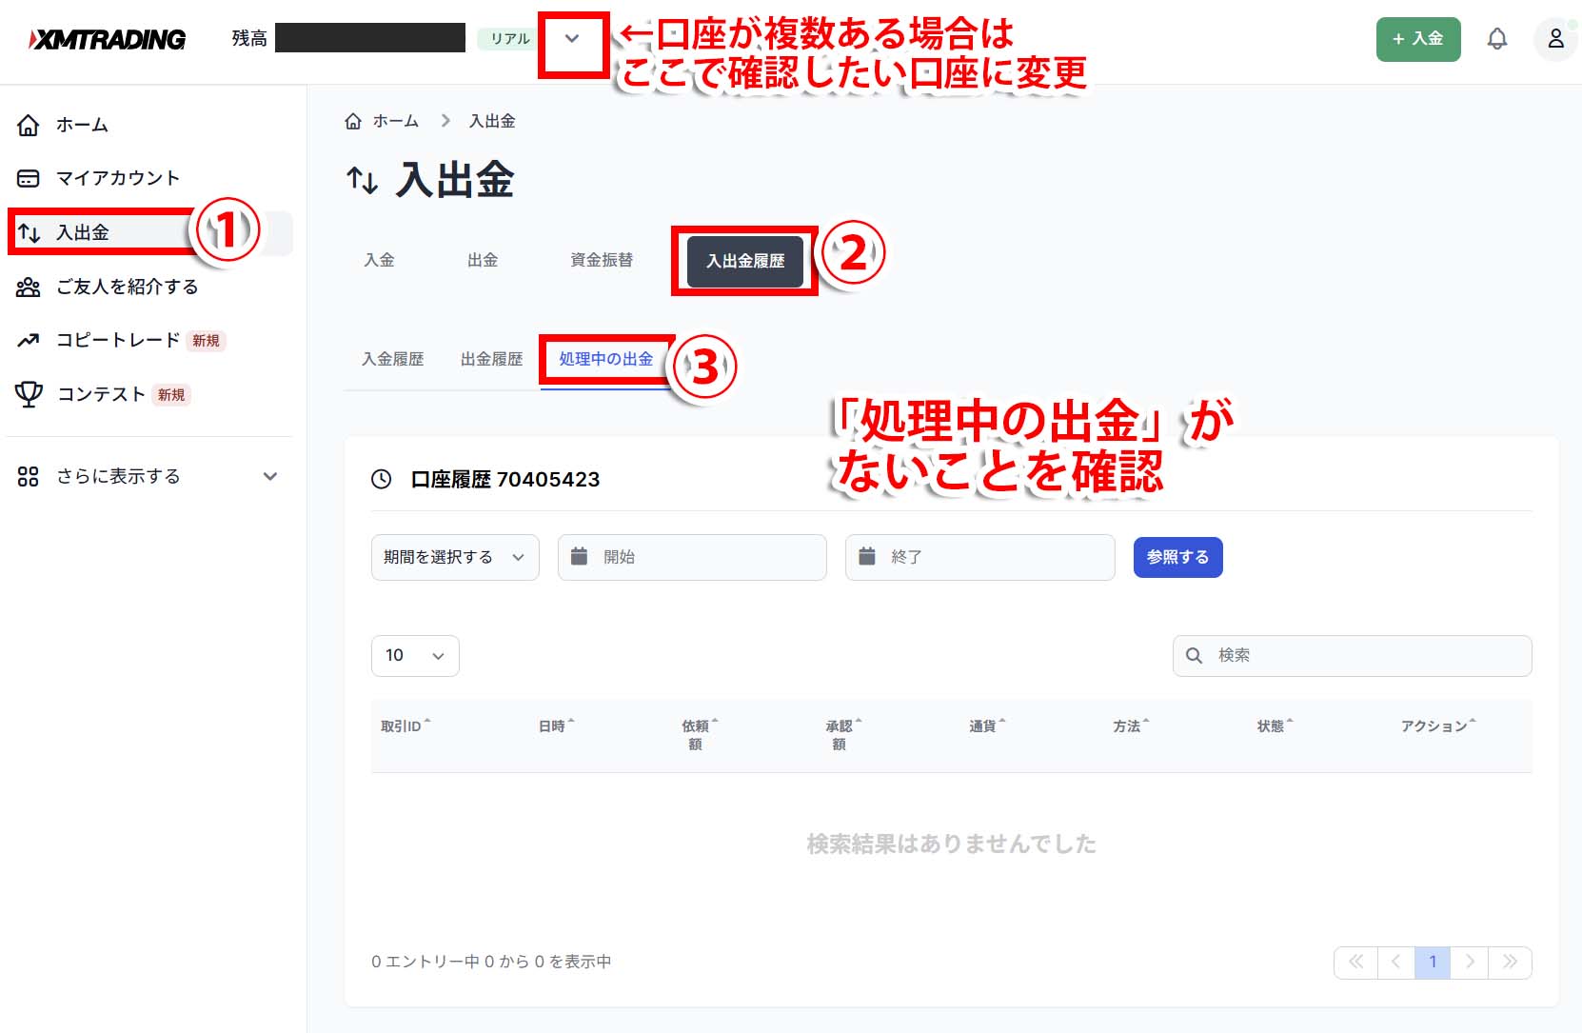Switch to the 入金 tab
This screenshot has width=1582, height=1033.
click(x=379, y=260)
